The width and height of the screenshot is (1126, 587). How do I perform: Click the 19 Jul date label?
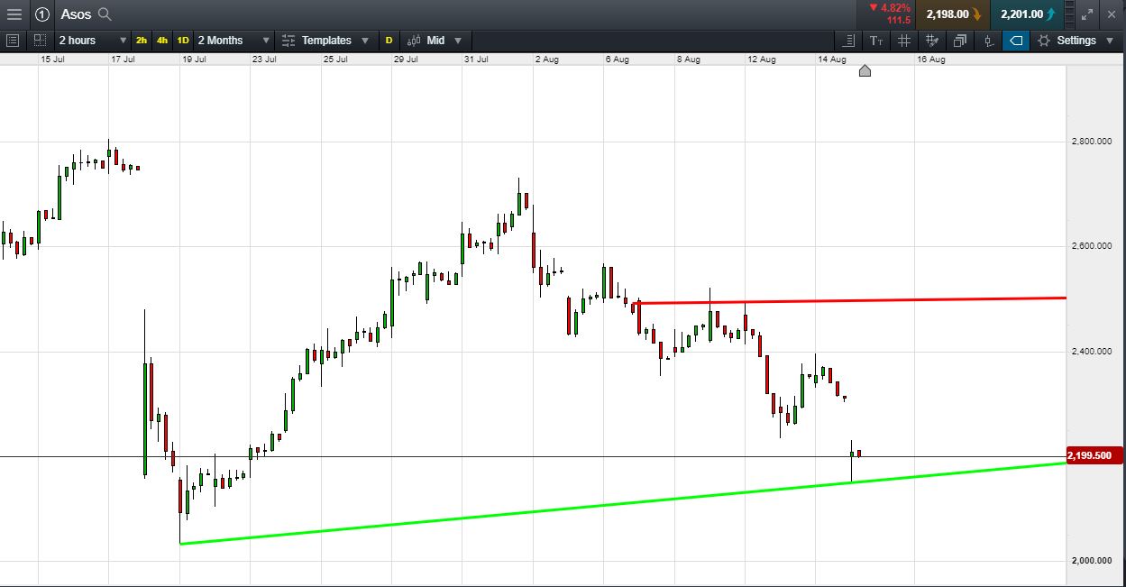(195, 60)
